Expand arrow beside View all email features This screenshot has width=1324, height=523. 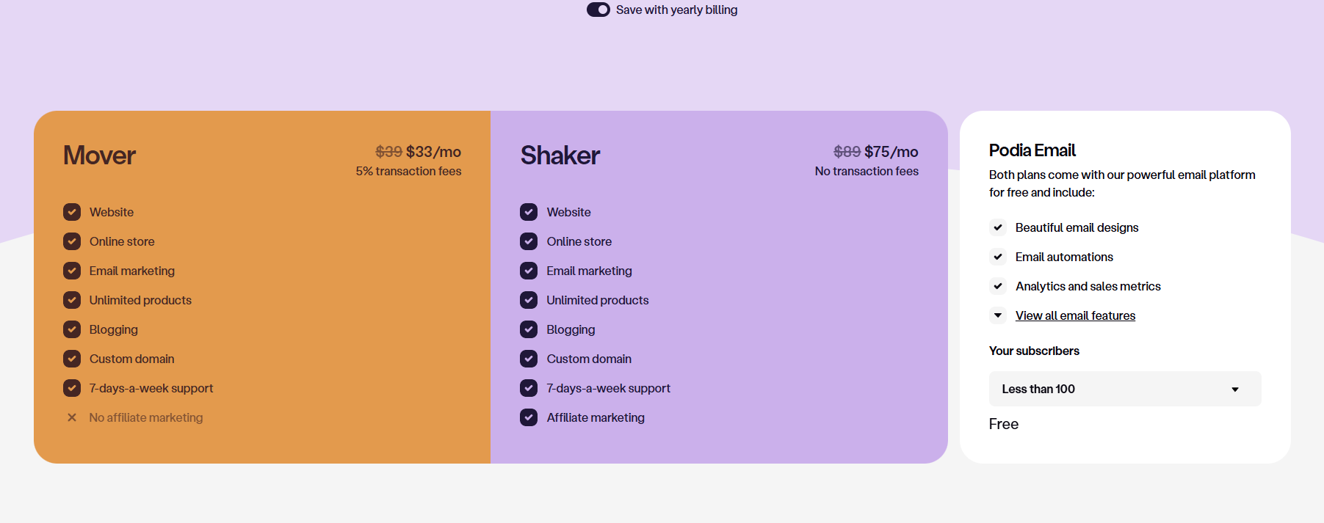(x=998, y=315)
